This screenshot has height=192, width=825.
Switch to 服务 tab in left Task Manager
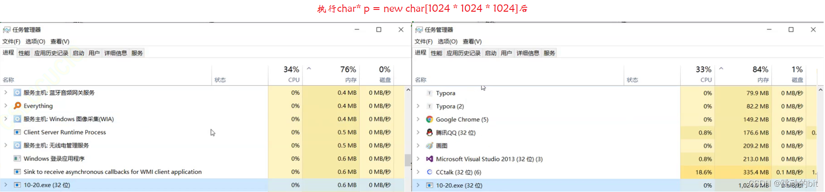pos(137,53)
